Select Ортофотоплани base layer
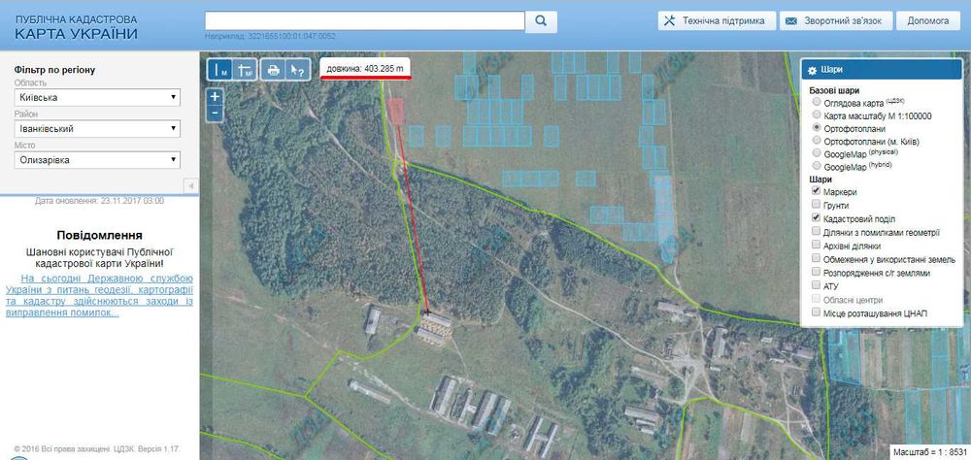971x460 pixels. [x=817, y=128]
